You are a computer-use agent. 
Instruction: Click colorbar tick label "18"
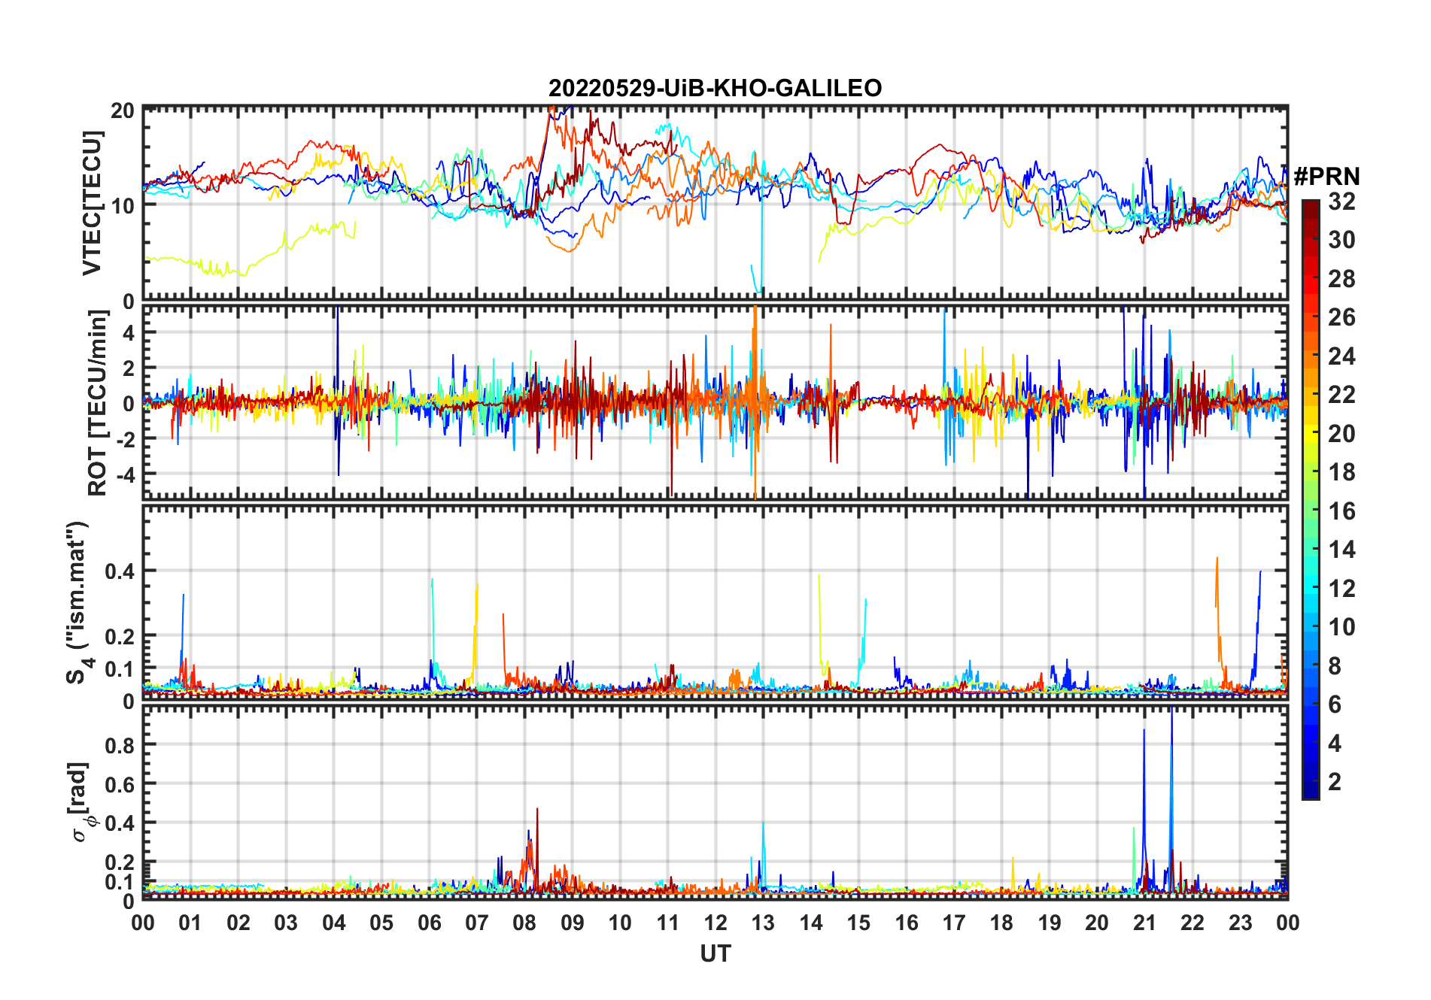click(x=1341, y=472)
